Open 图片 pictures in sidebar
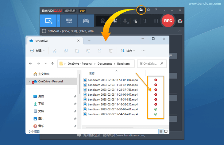This screenshot has width=224, height=145. click(39, 119)
